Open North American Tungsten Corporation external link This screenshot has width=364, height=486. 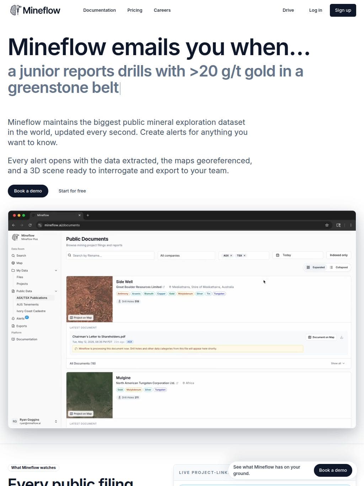click(177, 383)
